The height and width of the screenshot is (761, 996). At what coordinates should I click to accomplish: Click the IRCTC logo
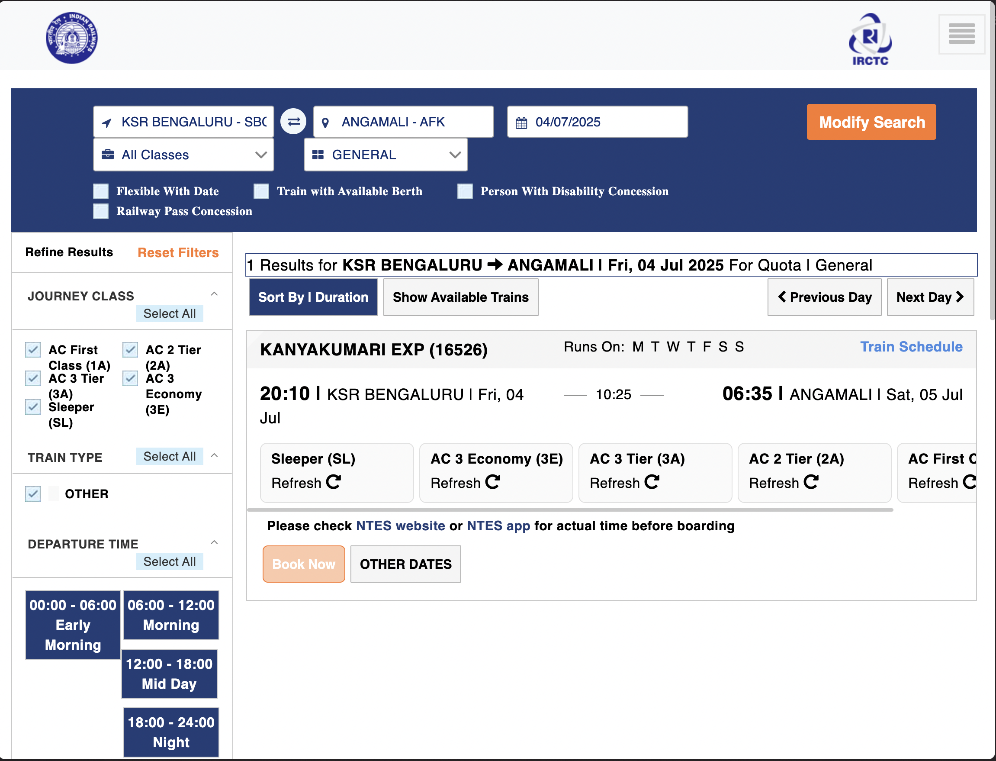pos(870,39)
